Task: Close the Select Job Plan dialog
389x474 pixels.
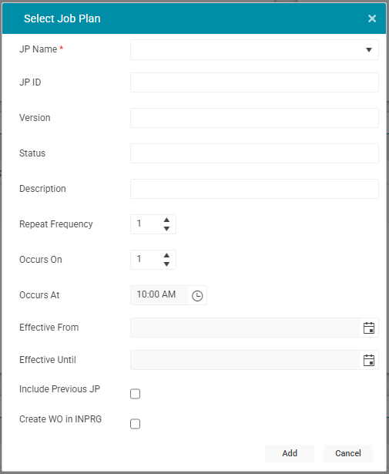Action: point(372,18)
